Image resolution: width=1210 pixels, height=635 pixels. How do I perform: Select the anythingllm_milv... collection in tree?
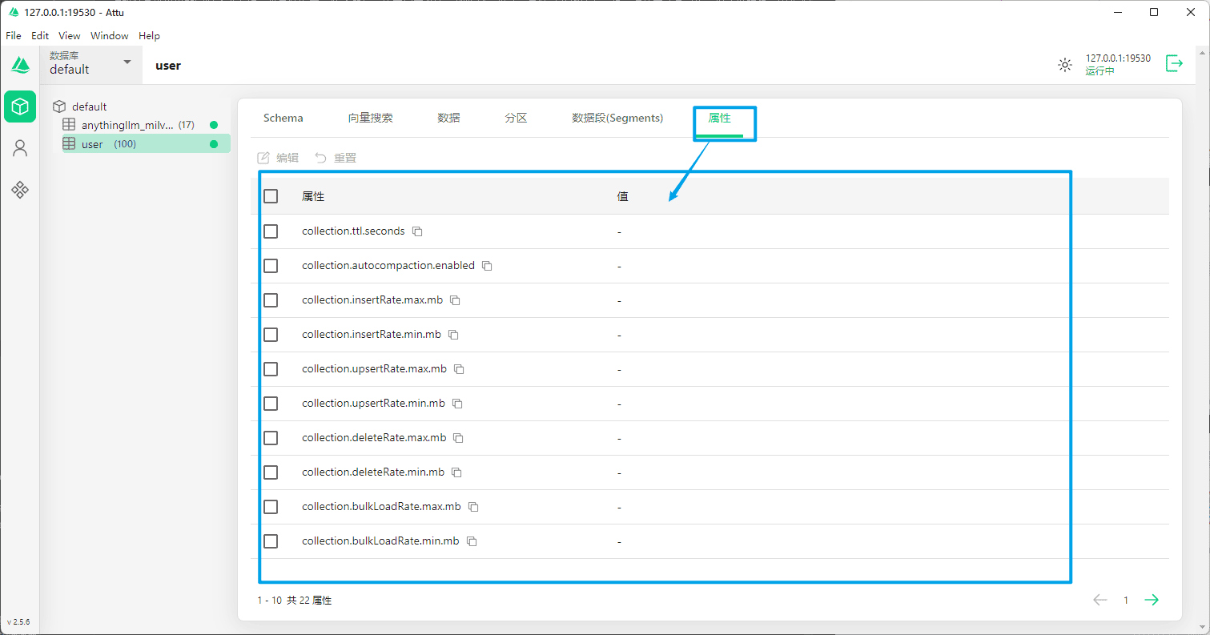(127, 125)
